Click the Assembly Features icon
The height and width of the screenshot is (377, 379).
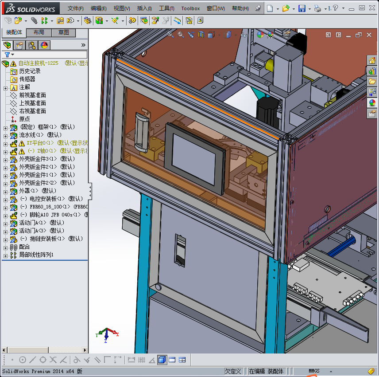pos(99,20)
